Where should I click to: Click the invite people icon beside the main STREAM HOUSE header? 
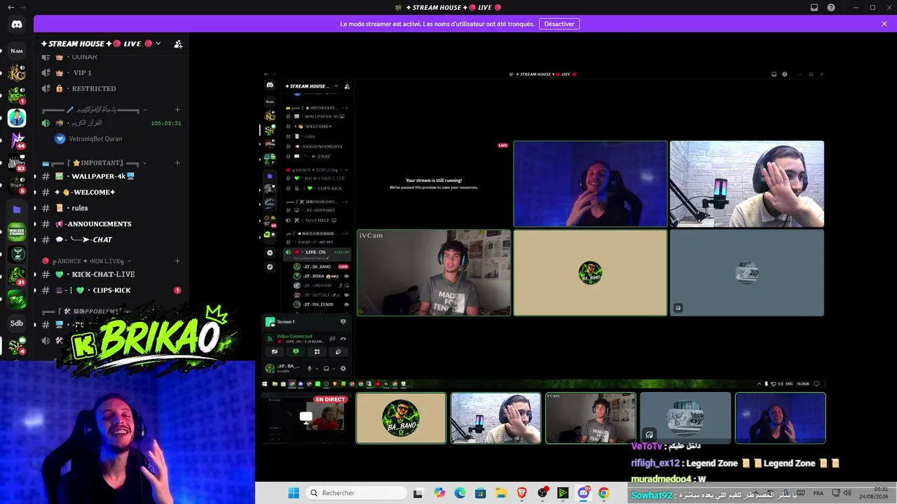pos(178,43)
